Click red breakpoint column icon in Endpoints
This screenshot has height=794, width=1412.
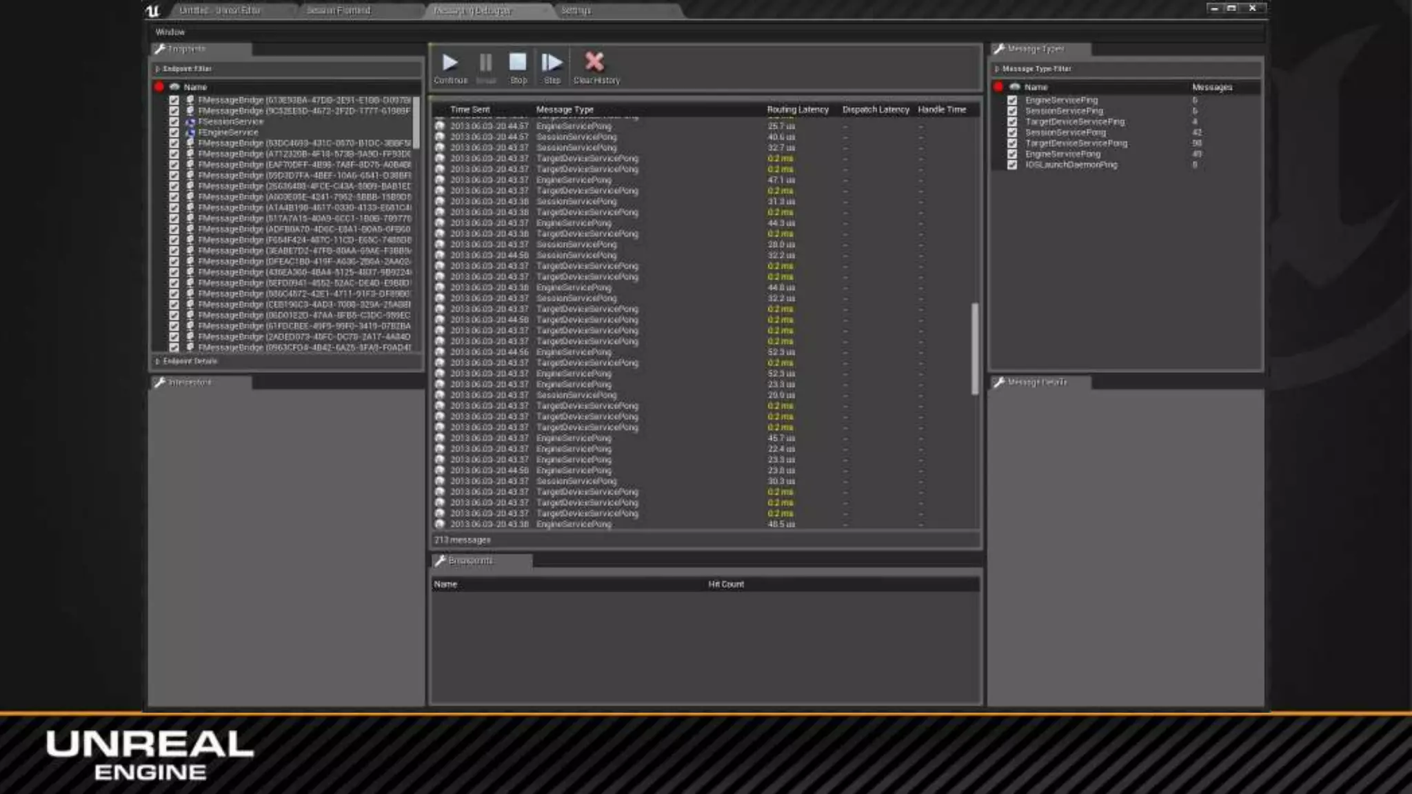(159, 87)
